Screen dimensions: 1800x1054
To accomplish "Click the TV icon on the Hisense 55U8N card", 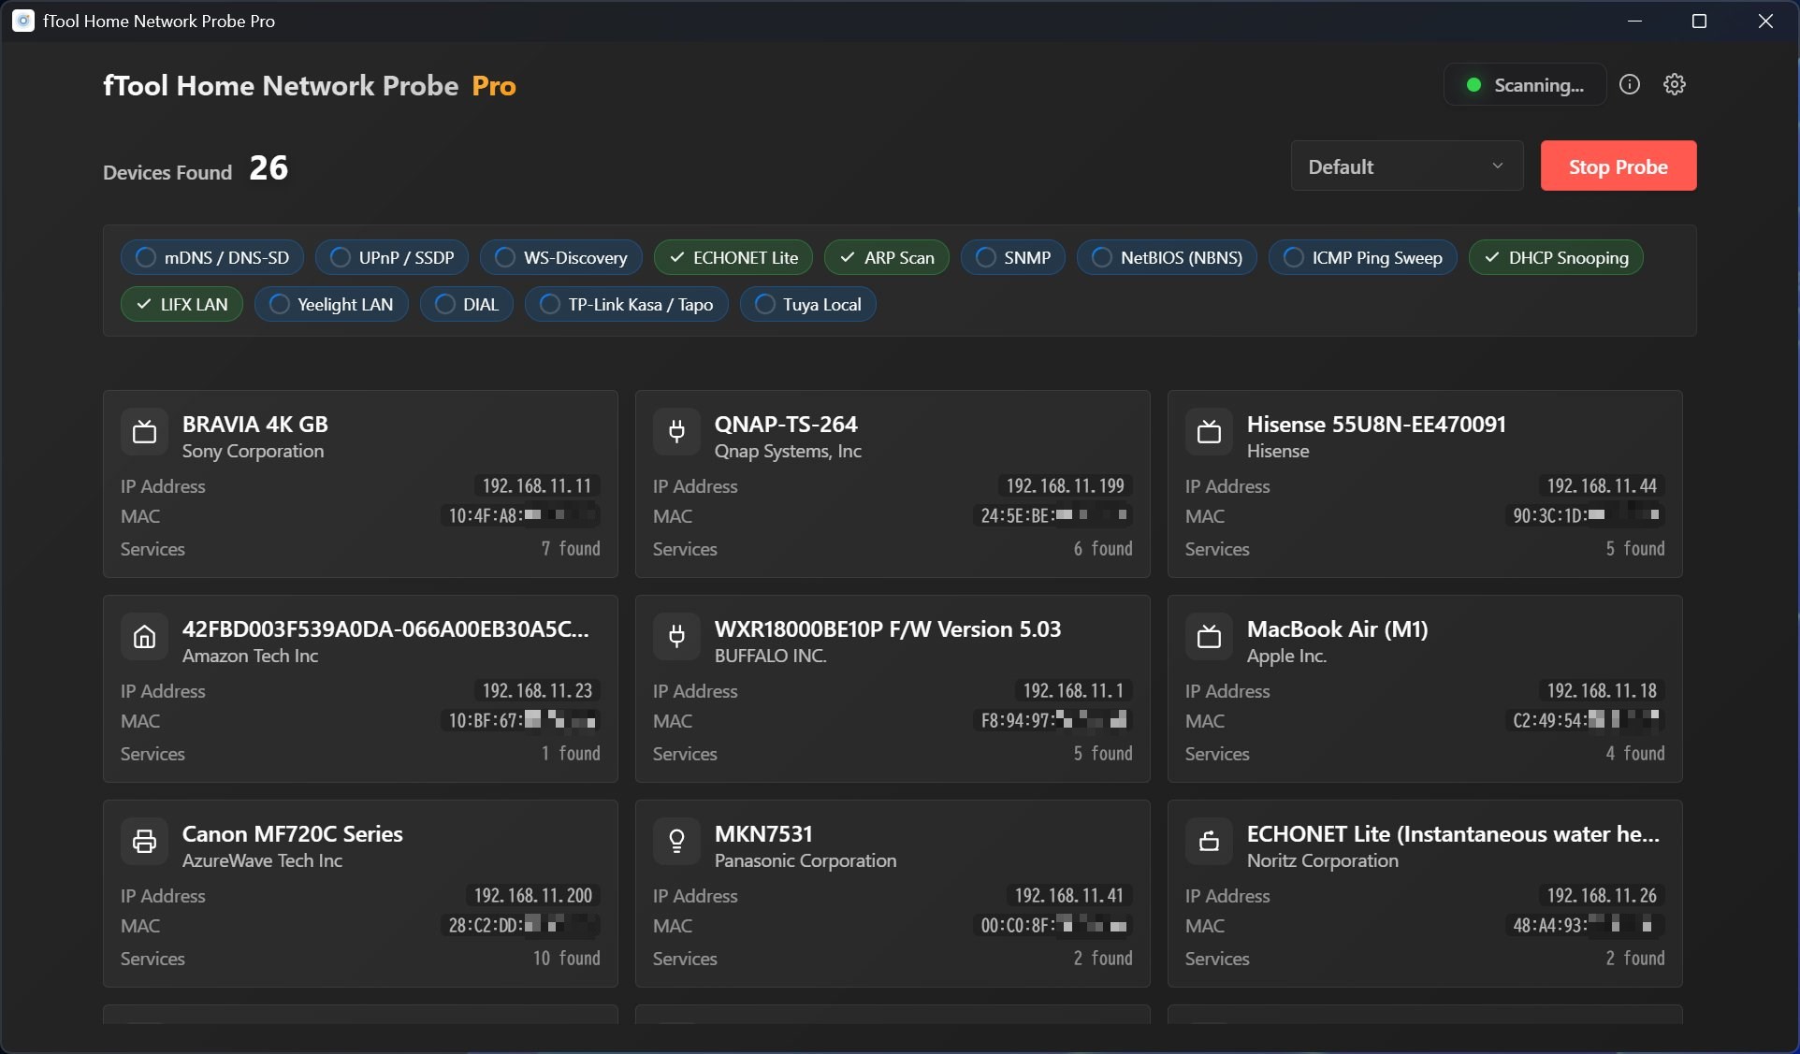I will (1209, 432).
